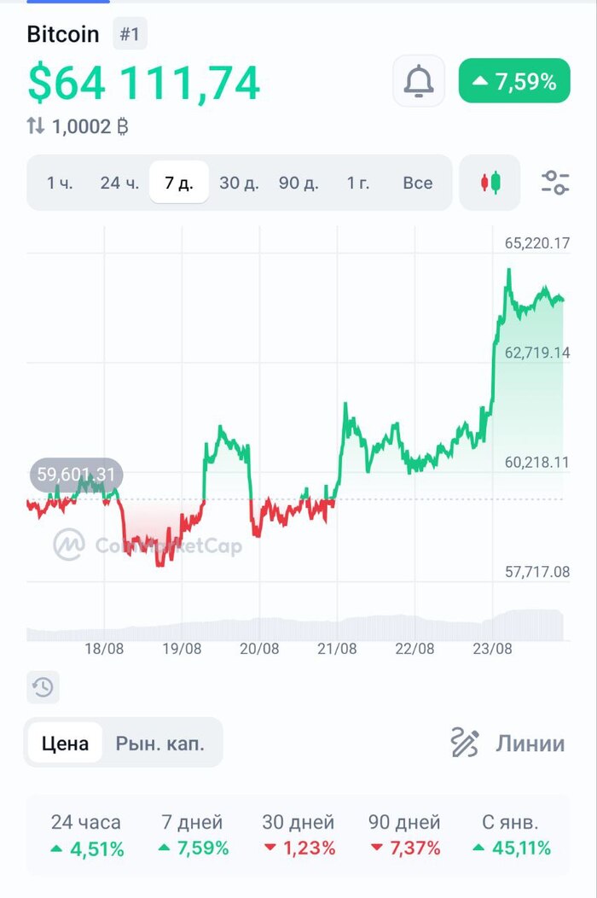Select the 1 ч. time range
The height and width of the screenshot is (898, 597).
pos(60,183)
